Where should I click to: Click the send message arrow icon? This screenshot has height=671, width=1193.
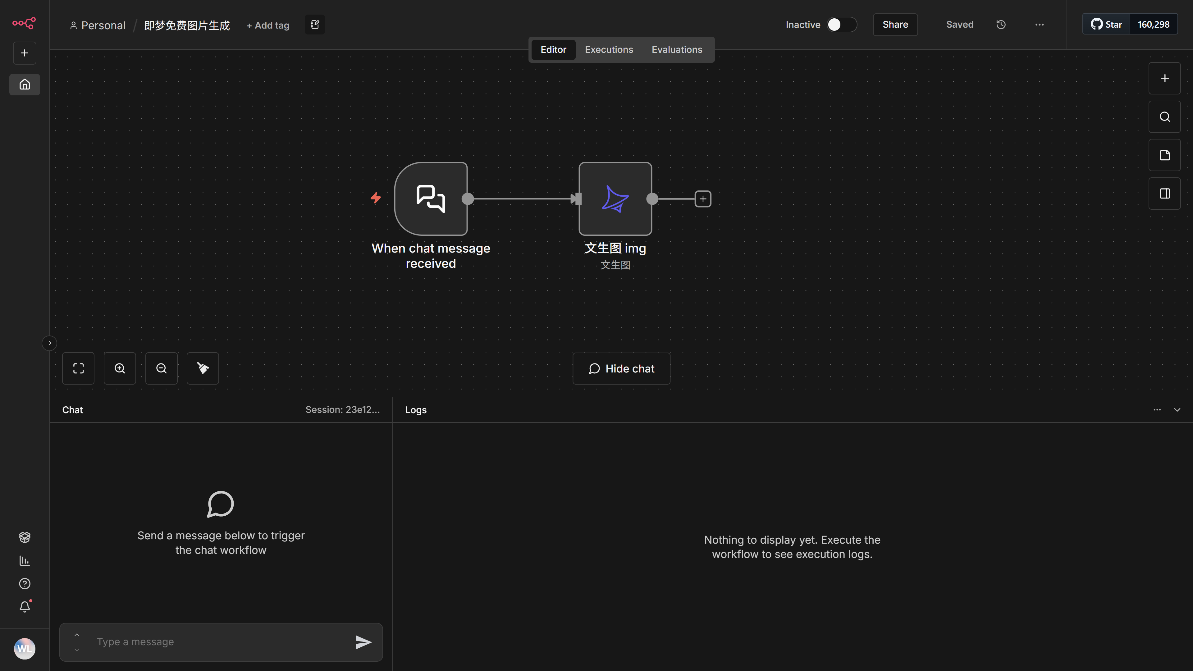click(x=363, y=642)
